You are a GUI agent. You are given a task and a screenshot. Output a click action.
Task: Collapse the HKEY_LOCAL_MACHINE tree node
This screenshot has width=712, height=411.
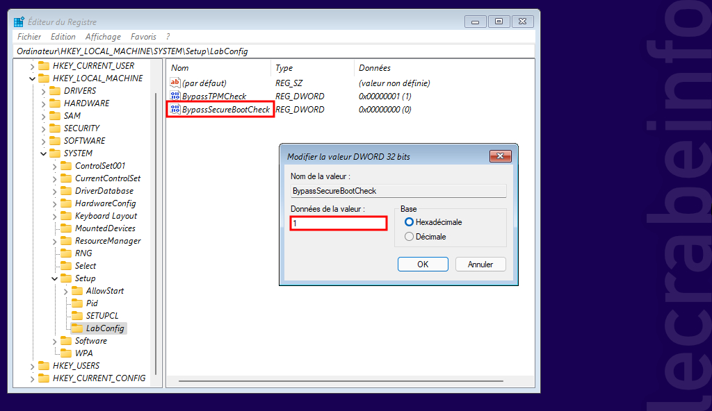(x=32, y=78)
